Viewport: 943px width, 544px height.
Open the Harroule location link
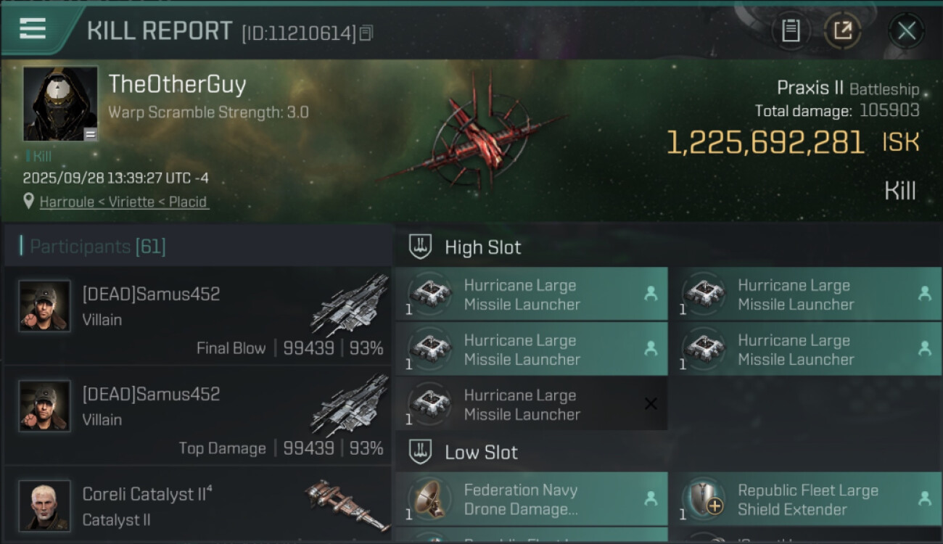[124, 202]
